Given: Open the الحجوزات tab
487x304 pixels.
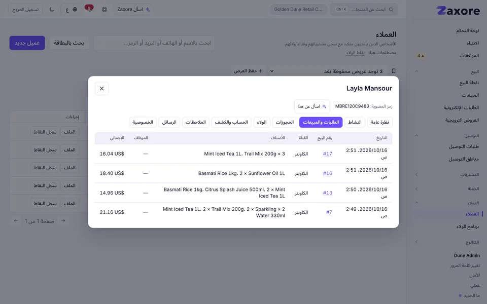Looking at the screenshot, I should click(x=285, y=122).
